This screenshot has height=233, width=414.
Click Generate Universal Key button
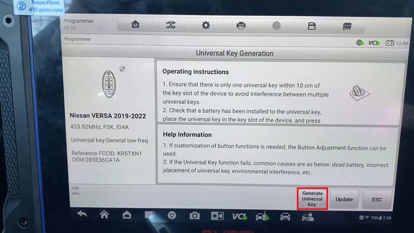pos(313,199)
